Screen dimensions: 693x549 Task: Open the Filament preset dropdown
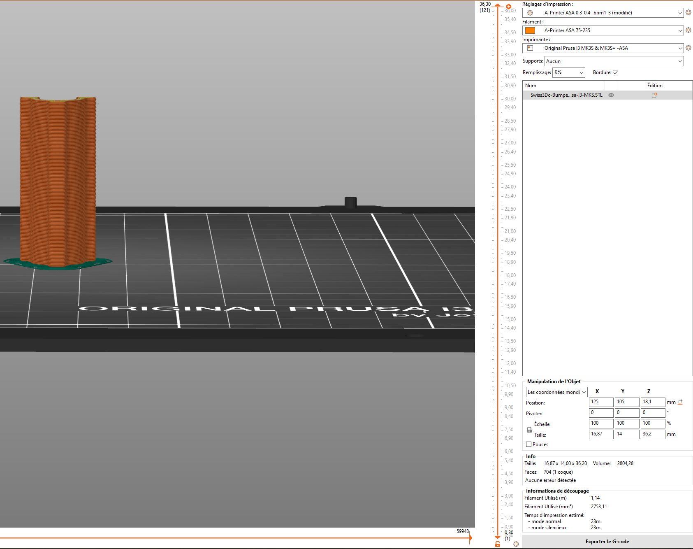[x=603, y=30]
